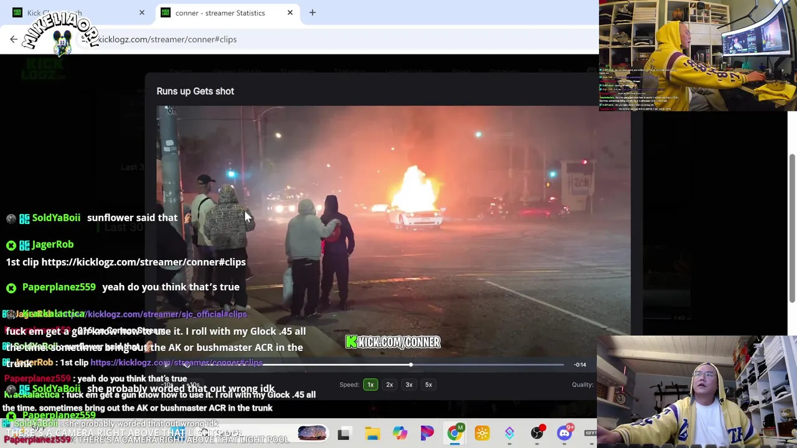Go back with the browser back arrow
This screenshot has width=797, height=448.
(14, 39)
